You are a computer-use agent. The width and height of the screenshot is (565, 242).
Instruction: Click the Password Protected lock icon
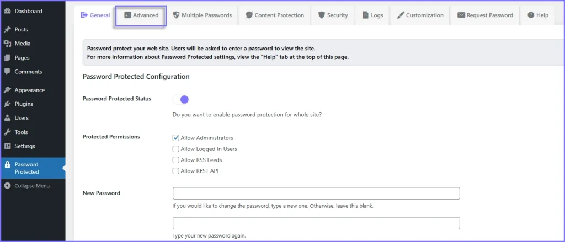[7, 164]
